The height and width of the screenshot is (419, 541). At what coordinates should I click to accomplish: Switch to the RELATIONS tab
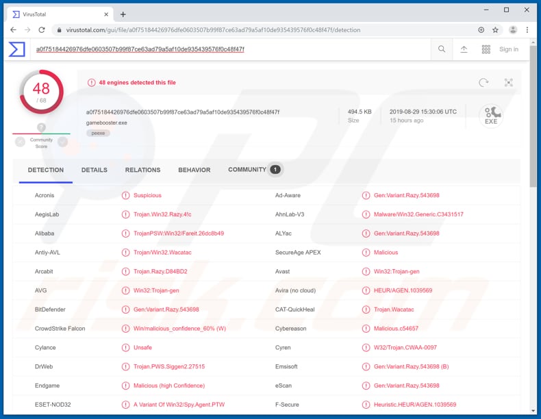click(x=143, y=170)
